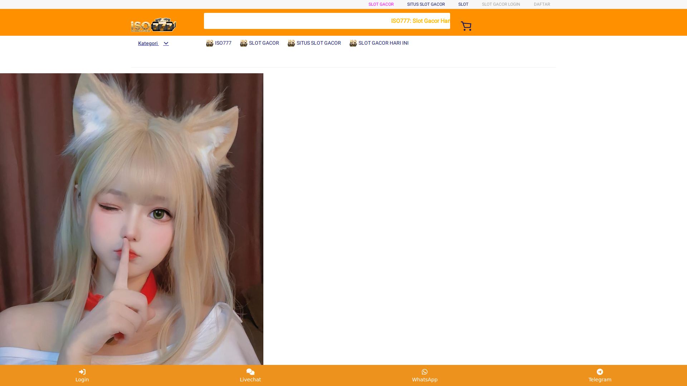
Task: Click the Telegram paper plane icon
Action: (600, 372)
